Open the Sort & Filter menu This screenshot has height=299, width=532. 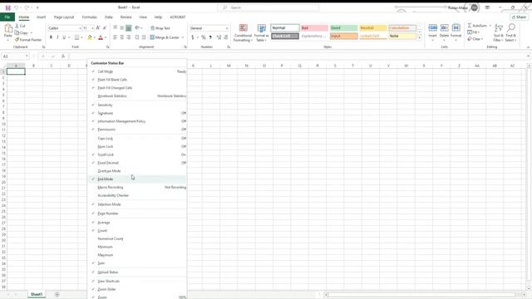click(499, 32)
